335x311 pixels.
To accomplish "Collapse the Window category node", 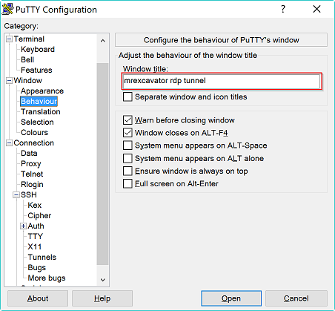I will tap(9, 81).
